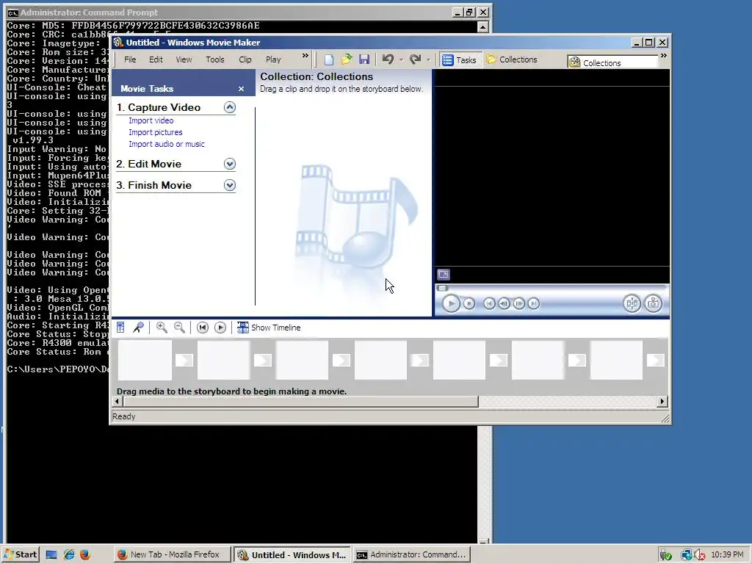The width and height of the screenshot is (752, 564).
Task: Click the Play button in the preview monitor
Action: click(x=451, y=303)
